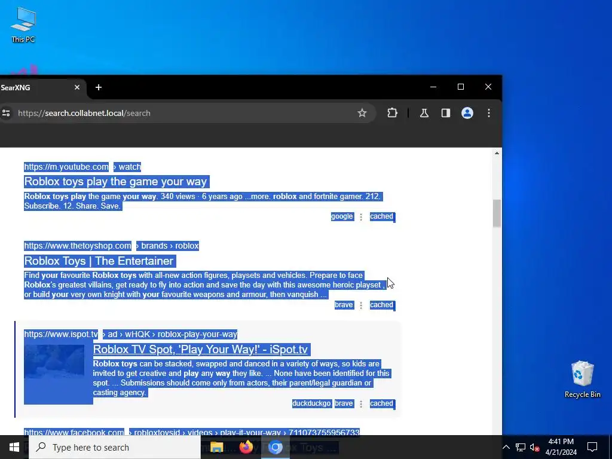612x459 pixels.
Task: Open 'Roblox TV Spot, Play Your Way' result
Action: (200, 349)
